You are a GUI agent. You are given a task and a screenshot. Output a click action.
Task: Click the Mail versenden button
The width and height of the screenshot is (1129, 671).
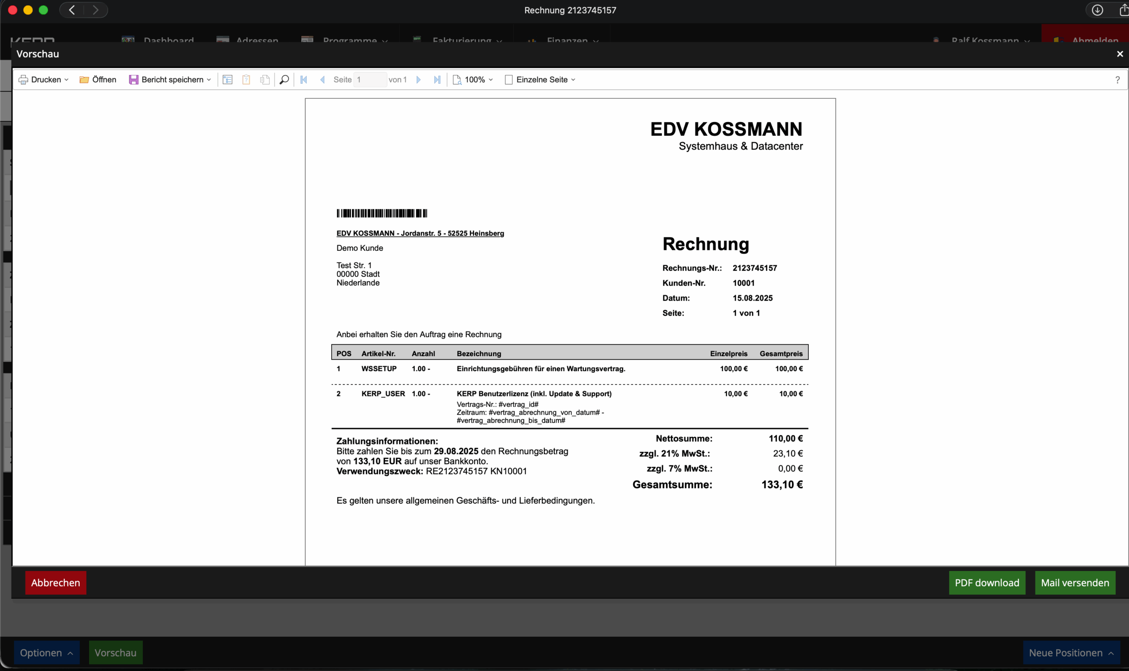pyautogui.click(x=1075, y=582)
